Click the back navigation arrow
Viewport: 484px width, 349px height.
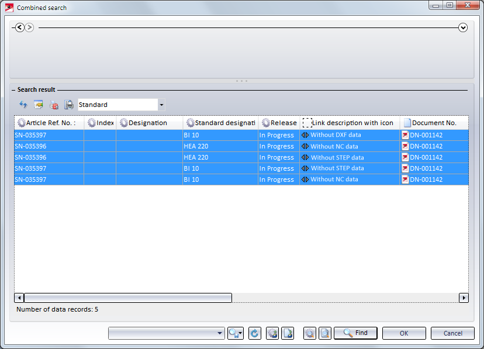(x=20, y=27)
